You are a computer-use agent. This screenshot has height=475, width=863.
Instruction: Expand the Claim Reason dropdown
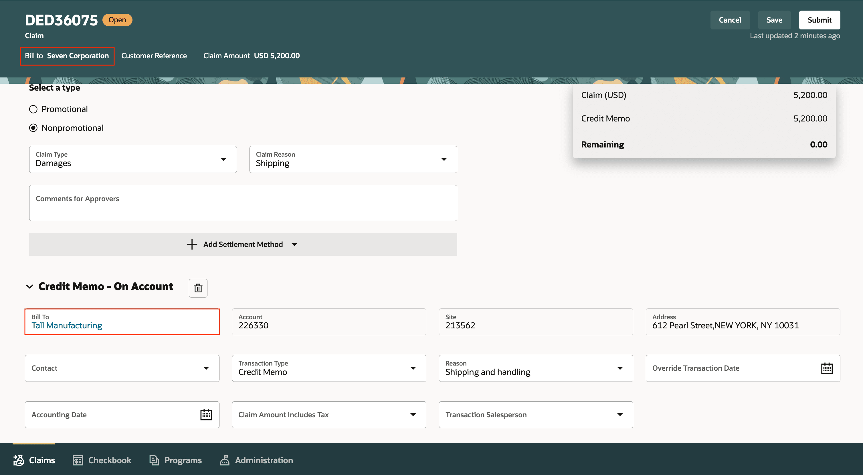(x=444, y=159)
